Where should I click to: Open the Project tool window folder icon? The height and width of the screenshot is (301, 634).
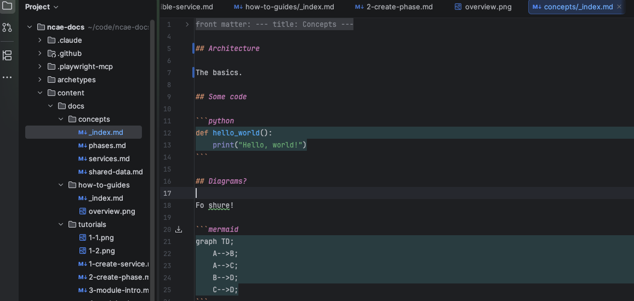[7, 5]
